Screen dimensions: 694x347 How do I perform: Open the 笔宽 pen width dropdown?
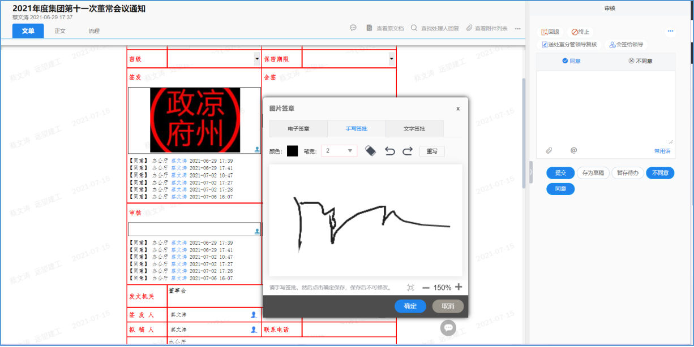point(339,151)
